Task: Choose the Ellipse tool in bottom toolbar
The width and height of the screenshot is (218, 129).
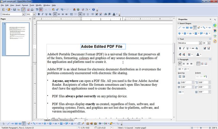Action: coord(20,124)
